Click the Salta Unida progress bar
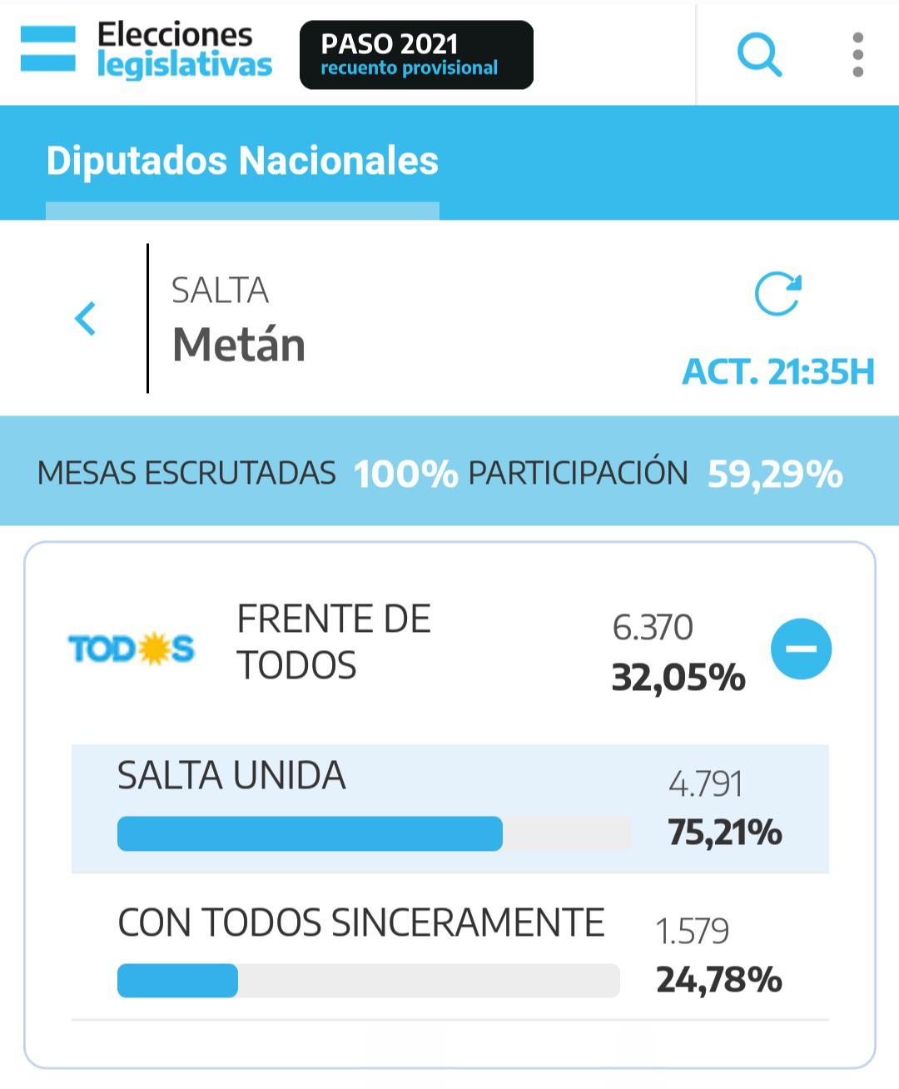The image size is (899, 1089). tap(373, 833)
